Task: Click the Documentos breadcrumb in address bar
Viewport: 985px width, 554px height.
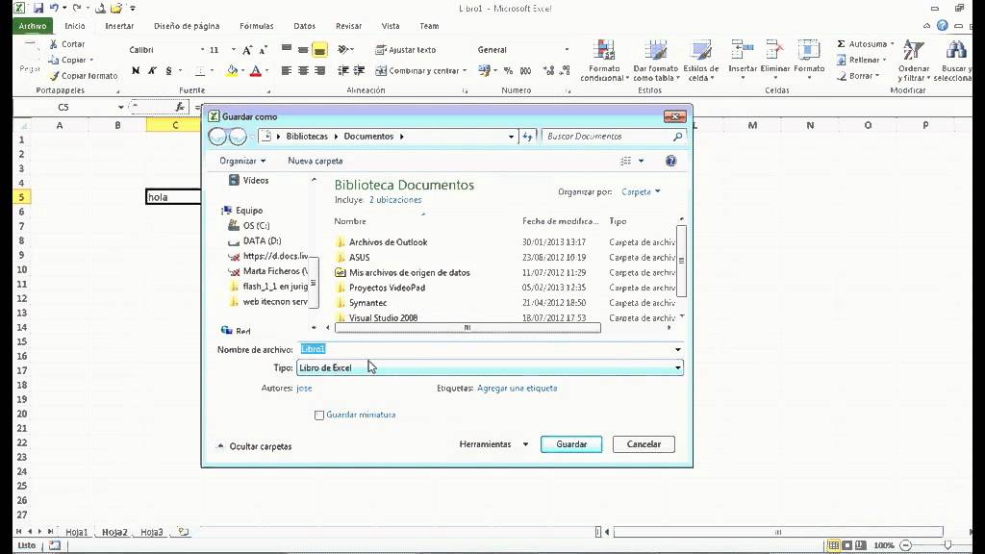Action: tap(368, 137)
